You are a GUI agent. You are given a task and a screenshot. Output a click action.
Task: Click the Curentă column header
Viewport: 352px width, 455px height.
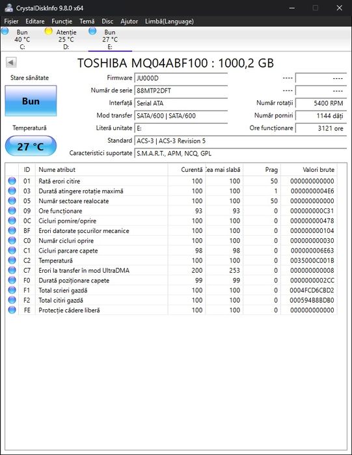tap(187, 170)
